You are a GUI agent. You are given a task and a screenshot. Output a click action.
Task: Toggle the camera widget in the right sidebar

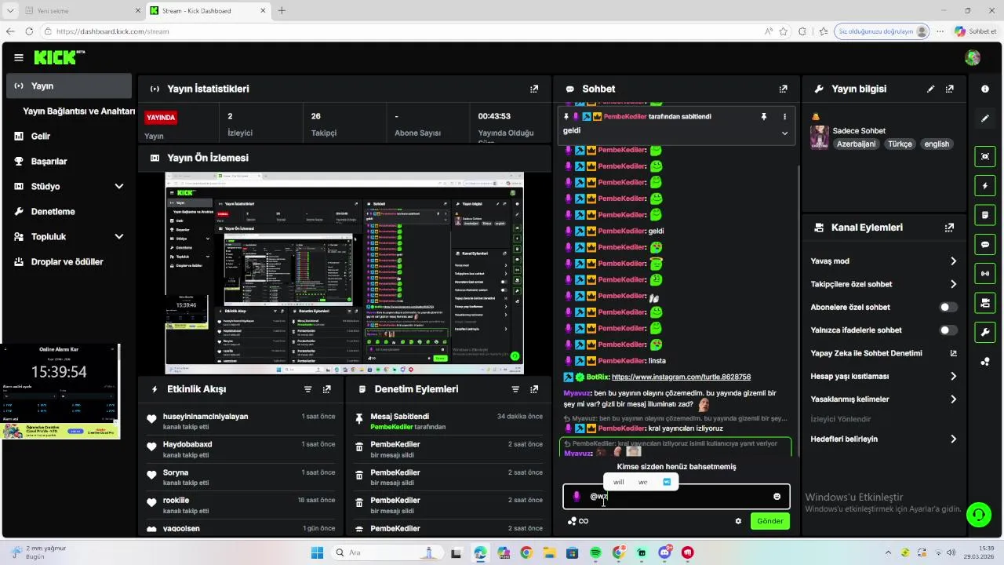[x=985, y=303]
